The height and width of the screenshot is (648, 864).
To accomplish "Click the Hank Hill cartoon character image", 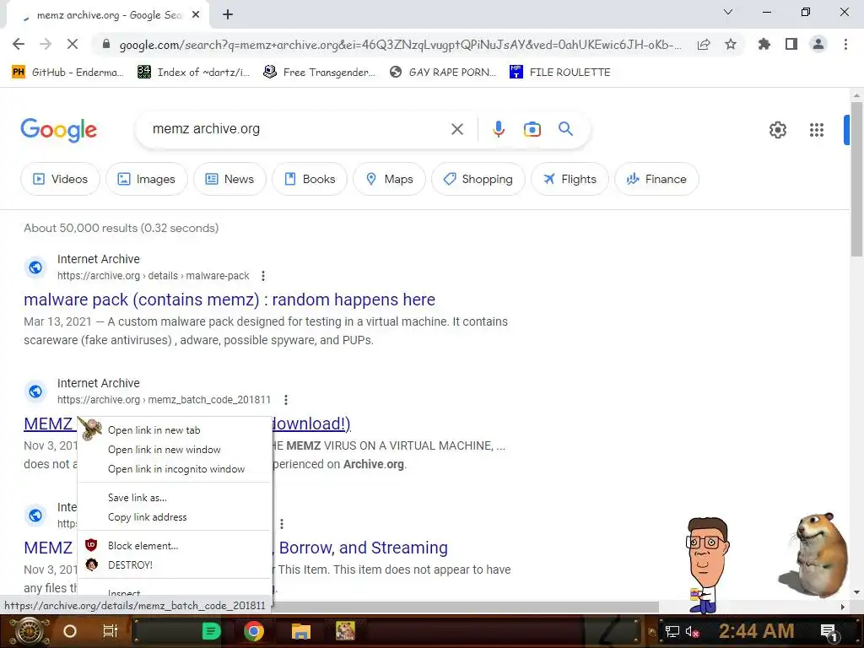I will pos(706,564).
